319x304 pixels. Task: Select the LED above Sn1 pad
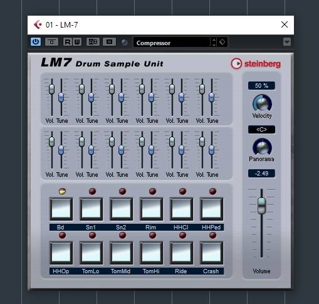click(92, 191)
